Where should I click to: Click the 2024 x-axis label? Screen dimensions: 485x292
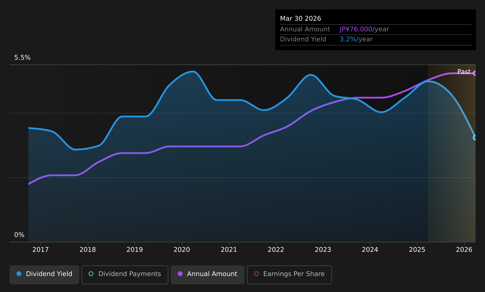coord(370,250)
